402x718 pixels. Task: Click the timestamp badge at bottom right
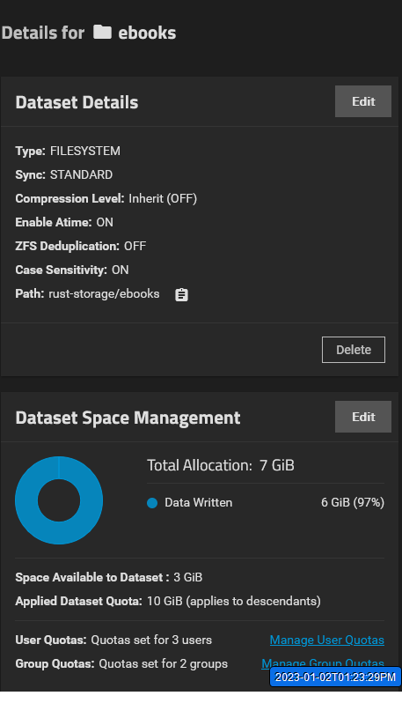(336, 677)
